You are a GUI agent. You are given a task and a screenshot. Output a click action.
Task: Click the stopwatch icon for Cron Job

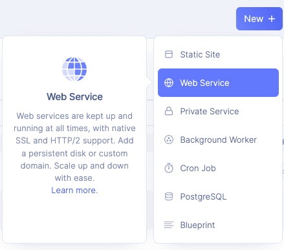169,168
